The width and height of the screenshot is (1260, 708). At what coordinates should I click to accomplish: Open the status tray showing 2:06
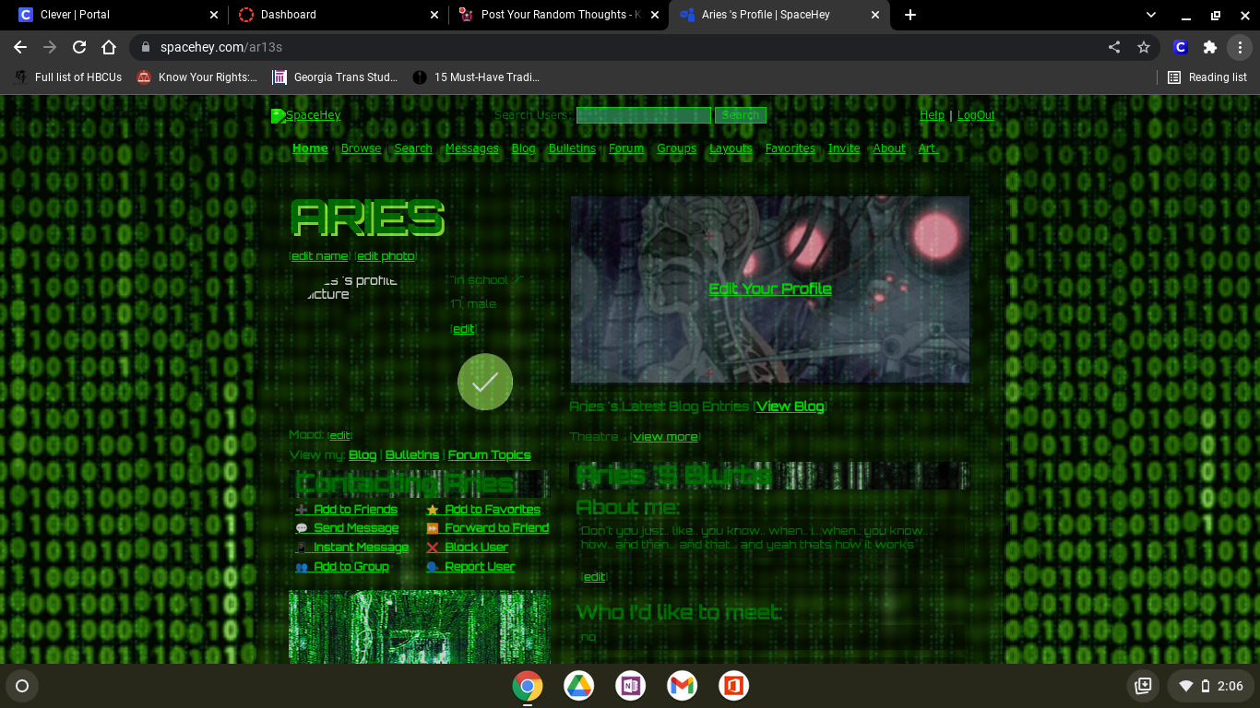(x=1210, y=686)
